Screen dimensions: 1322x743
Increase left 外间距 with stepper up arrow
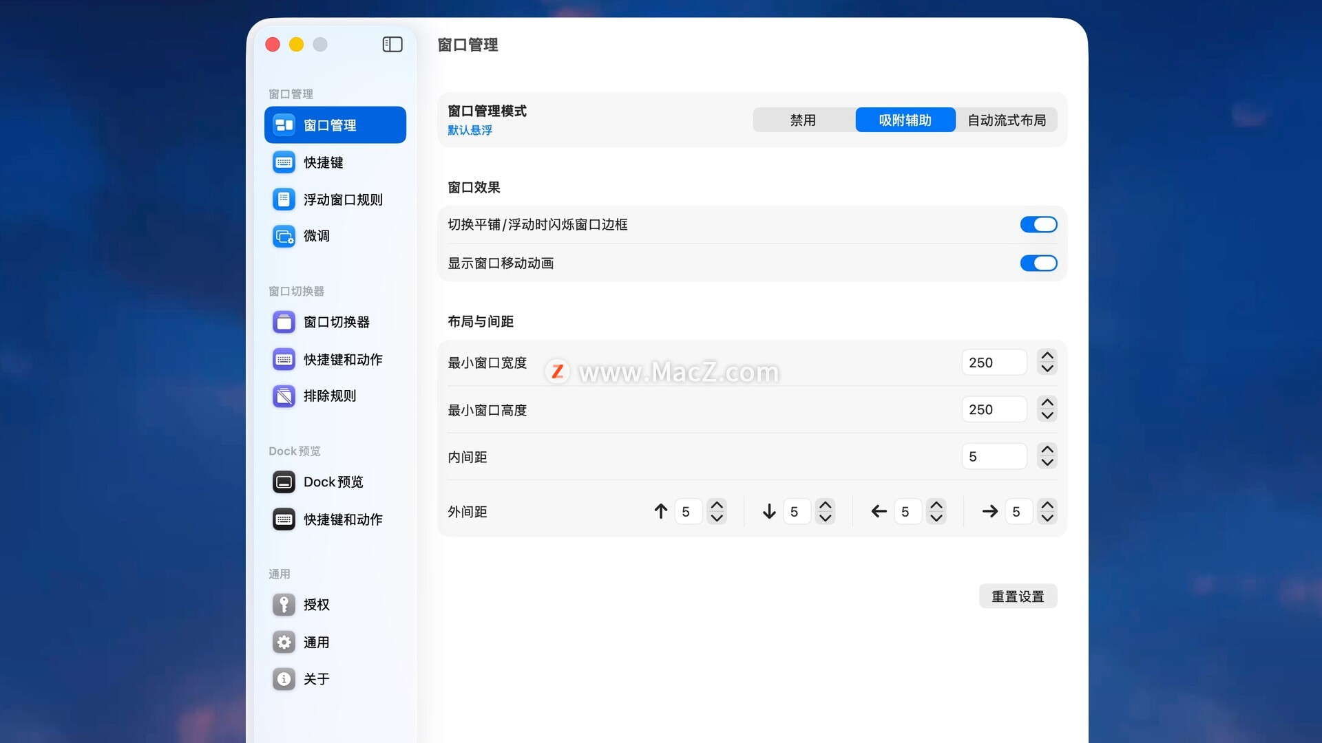936,505
